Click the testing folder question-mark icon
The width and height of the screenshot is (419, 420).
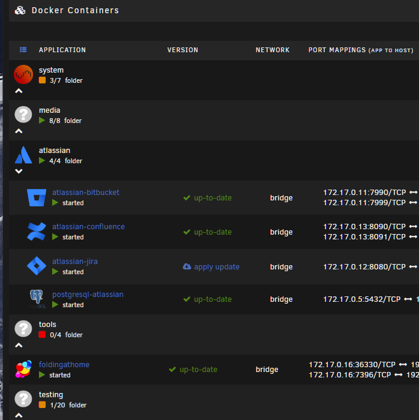point(23,399)
